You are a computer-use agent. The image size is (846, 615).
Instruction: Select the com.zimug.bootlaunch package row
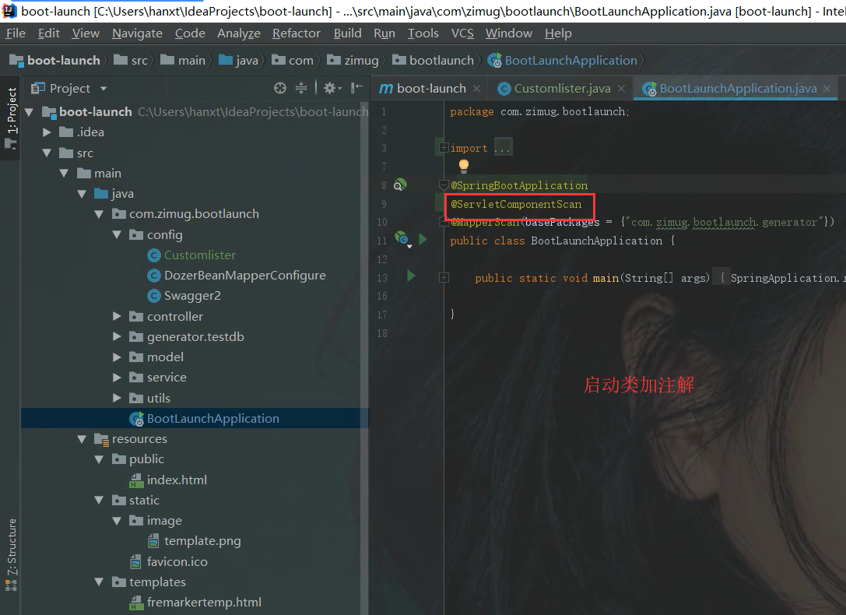[194, 214]
